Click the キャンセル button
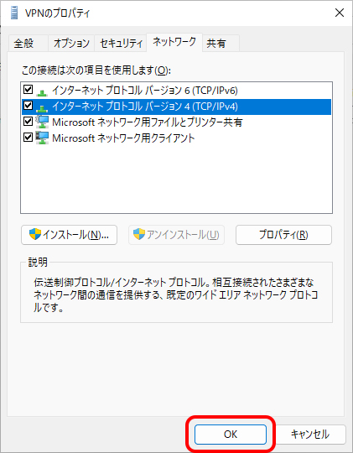This screenshot has width=353, height=453. [310, 435]
